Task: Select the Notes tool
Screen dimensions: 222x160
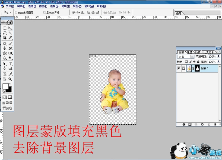Action: [x=5, y=74]
